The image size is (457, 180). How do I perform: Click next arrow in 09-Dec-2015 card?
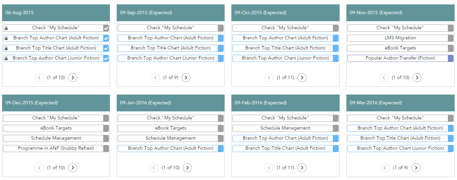[73, 168]
